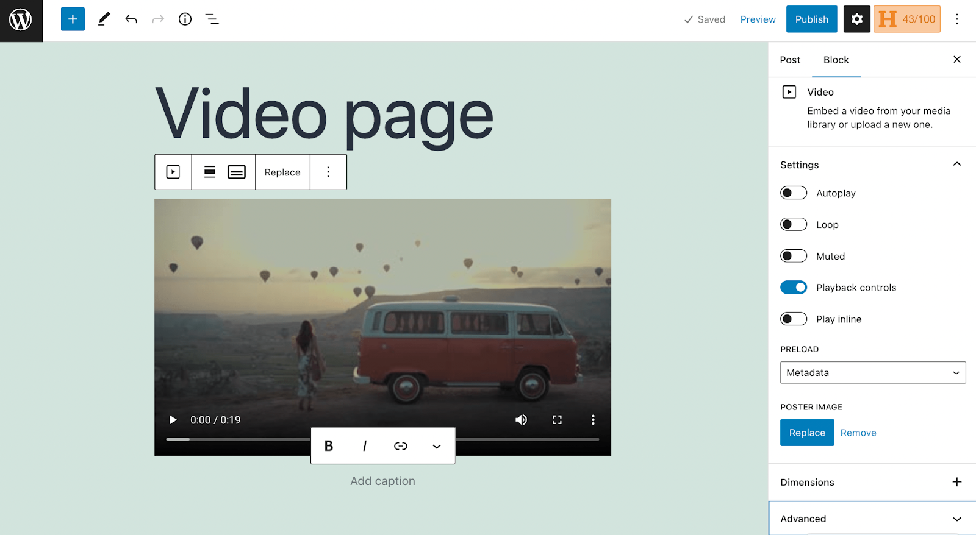Select the Block tab in sidebar

pos(836,60)
